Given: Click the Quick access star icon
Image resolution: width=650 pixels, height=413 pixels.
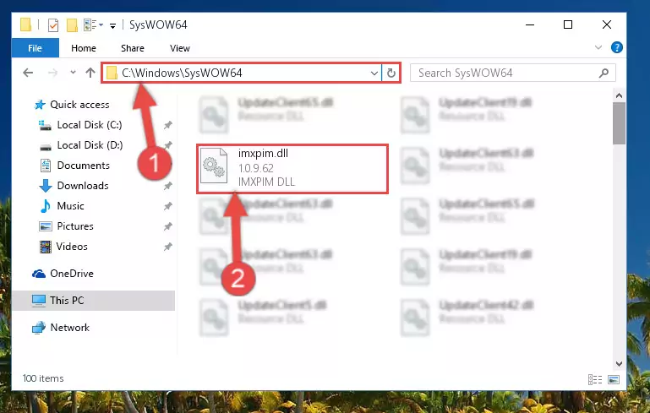Looking at the screenshot, I should click(x=40, y=105).
